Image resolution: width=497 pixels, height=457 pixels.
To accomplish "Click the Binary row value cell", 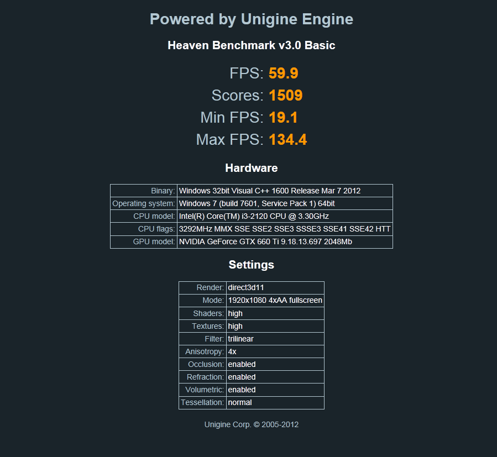I will (285, 191).
